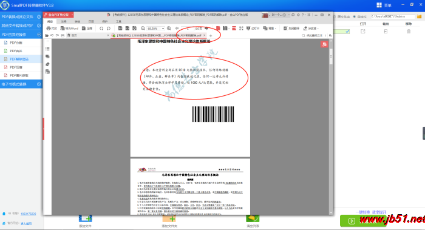
Task: Click the add folder (添加文件夹) icon
Action: coord(169,218)
